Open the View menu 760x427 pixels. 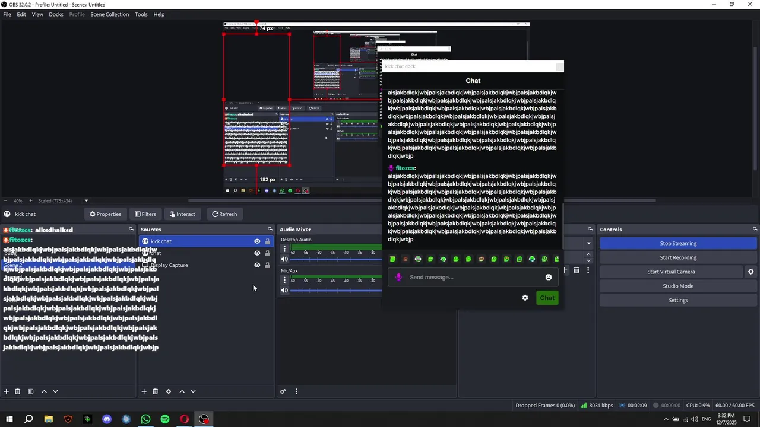point(37,14)
